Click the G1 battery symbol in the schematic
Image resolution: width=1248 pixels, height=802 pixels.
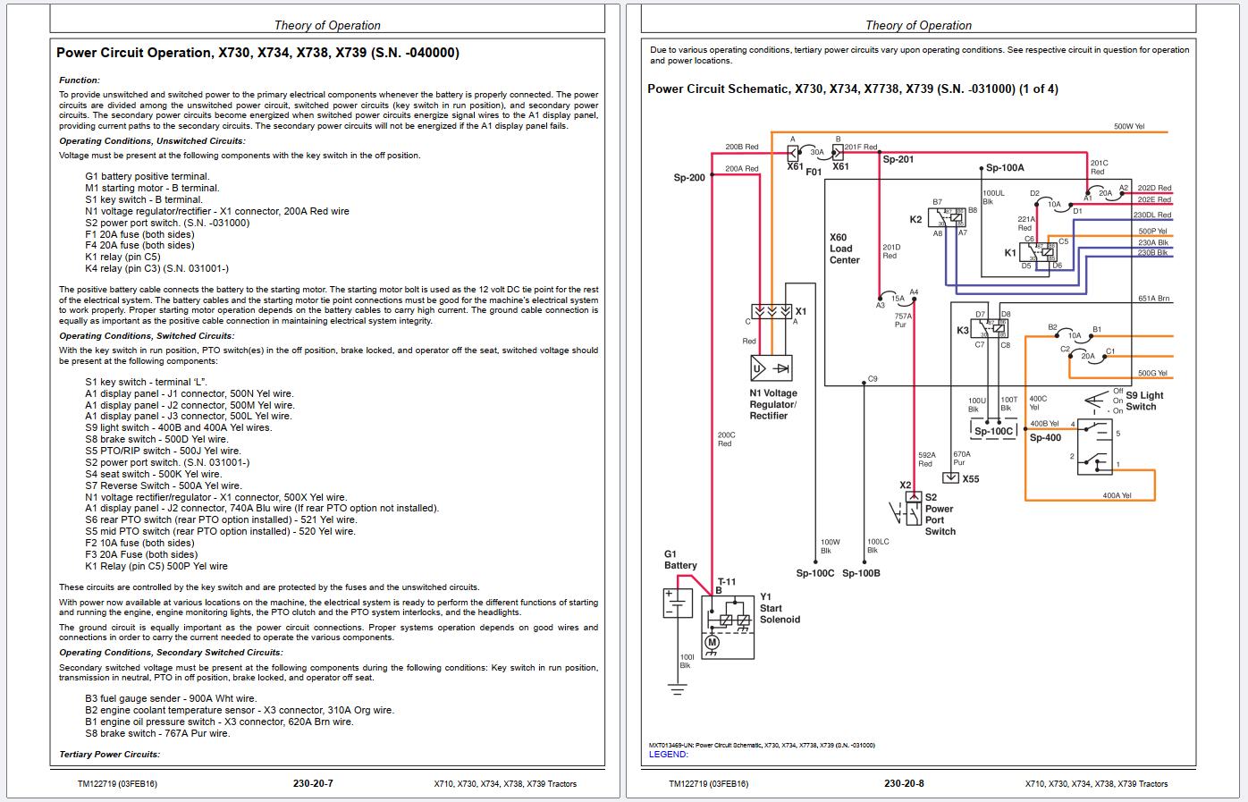678,603
